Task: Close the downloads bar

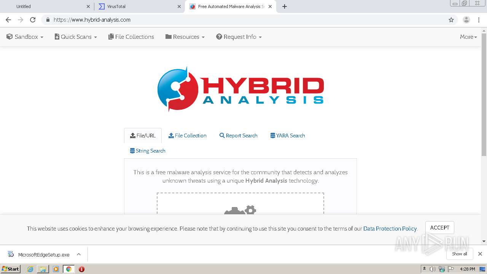Action: (480, 254)
